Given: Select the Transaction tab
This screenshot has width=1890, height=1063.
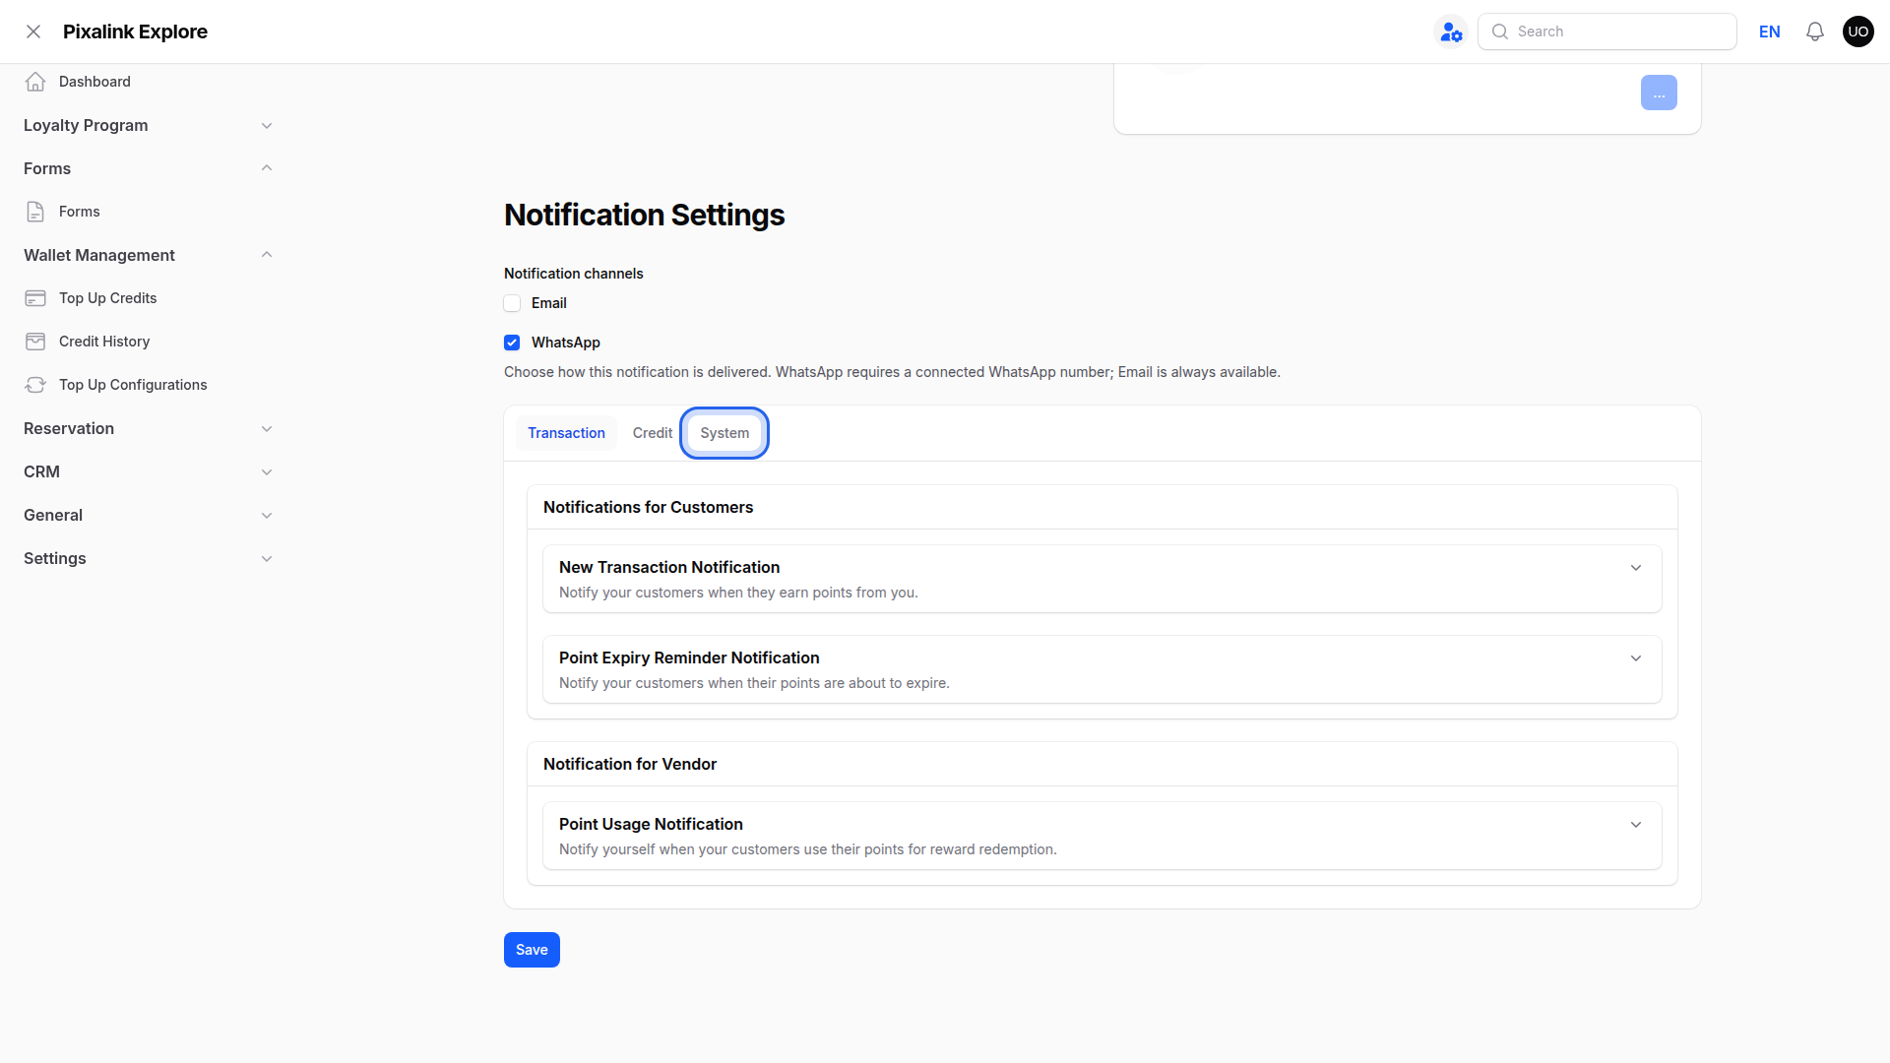Looking at the screenshot, I should tap(566, 433).
